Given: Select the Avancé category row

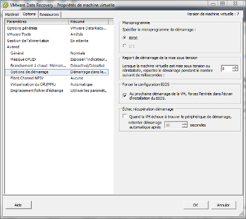Looking at the screenshot, I should (56, 47).
